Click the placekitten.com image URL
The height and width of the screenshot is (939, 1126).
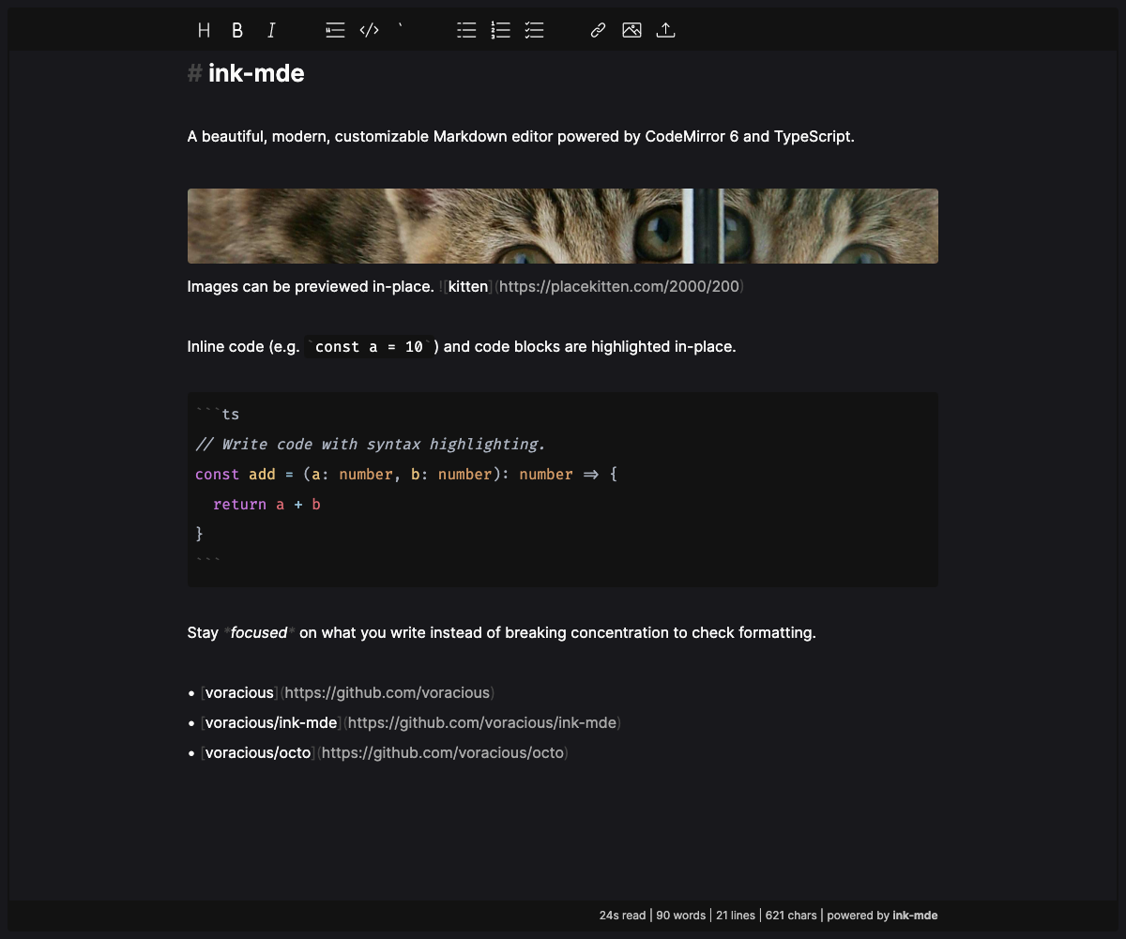pos(619,286)
